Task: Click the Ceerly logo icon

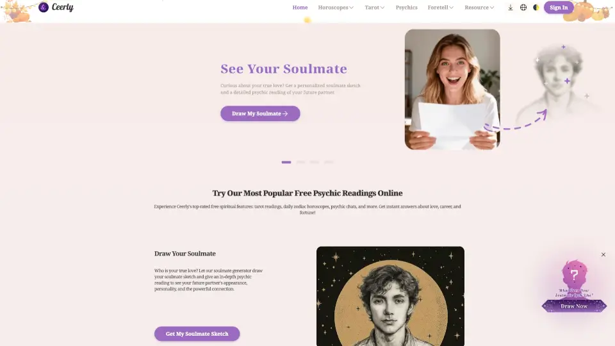Action: tap(44, 7)
